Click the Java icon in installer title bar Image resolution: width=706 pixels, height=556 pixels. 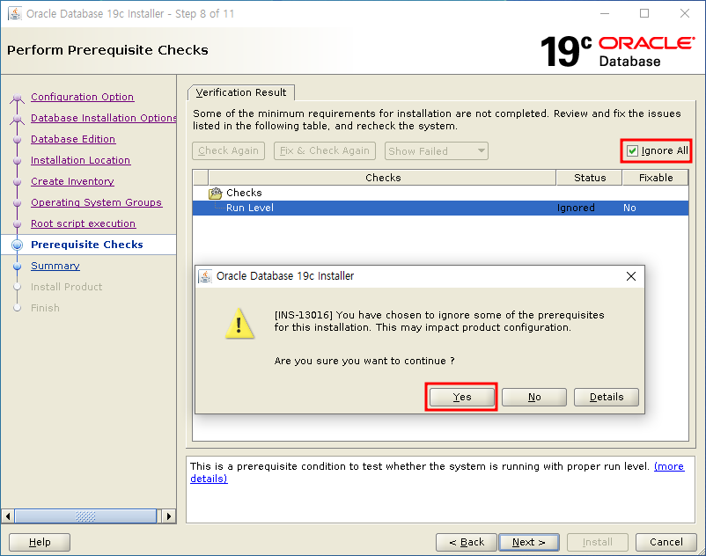pyautogui.click(x=15, y=13)
